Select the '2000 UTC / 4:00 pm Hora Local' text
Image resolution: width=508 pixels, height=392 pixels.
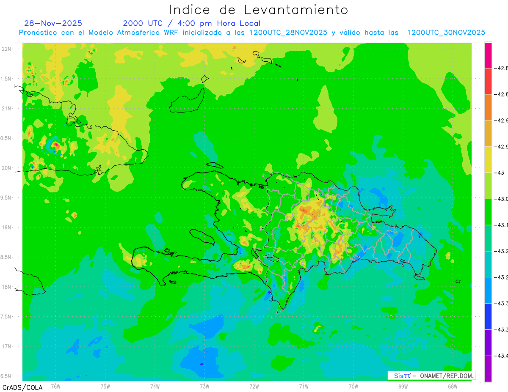coord(192,23)
